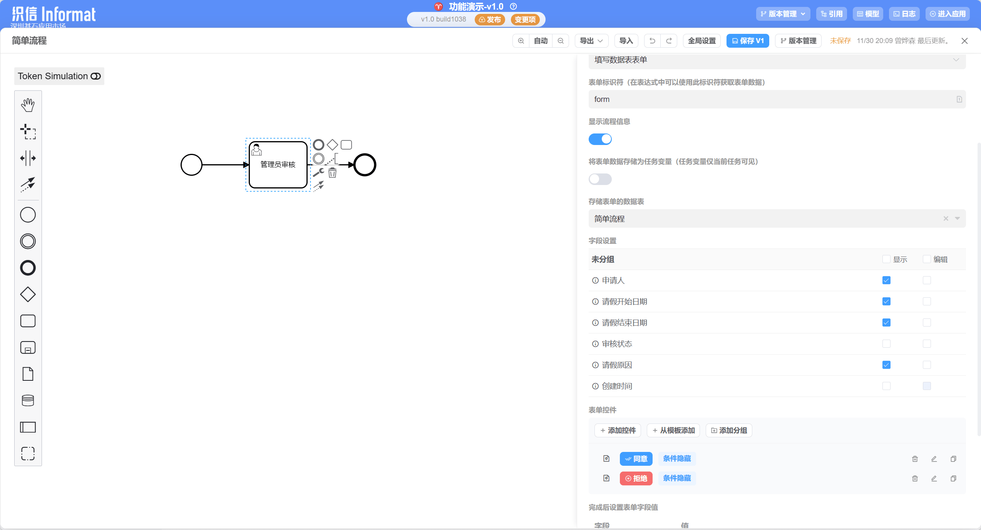Click the undo arrow in the toolbar
This screenshot has width=981, height=530.
coord(652,41)
